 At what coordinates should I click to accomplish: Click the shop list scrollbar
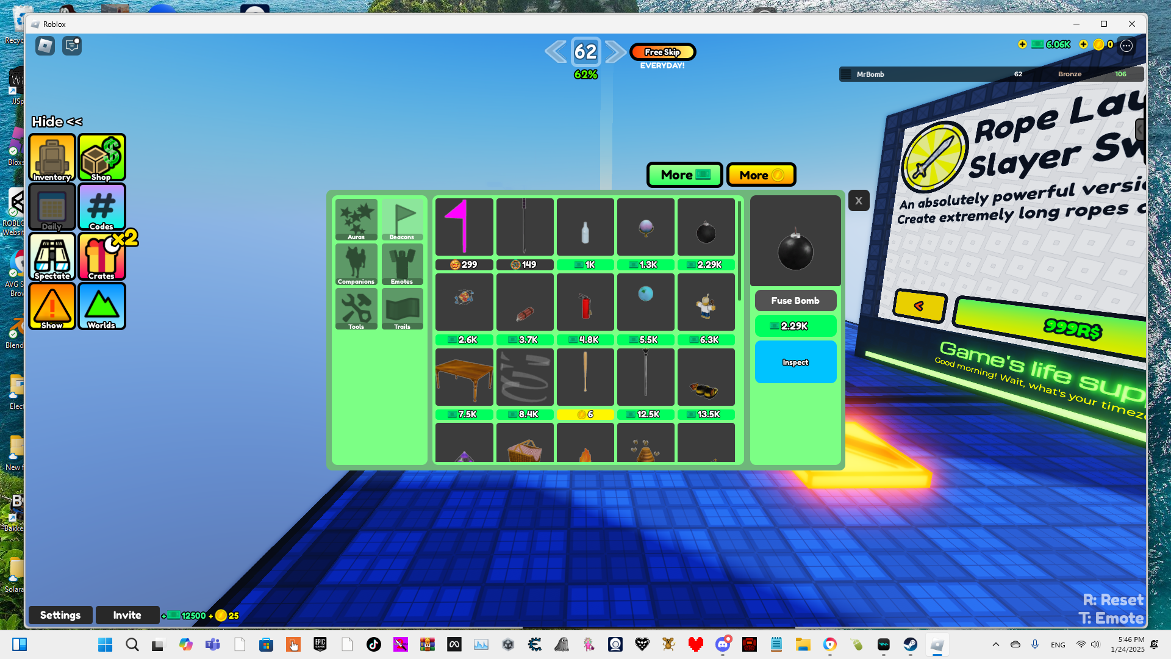(x=739, y=250)
